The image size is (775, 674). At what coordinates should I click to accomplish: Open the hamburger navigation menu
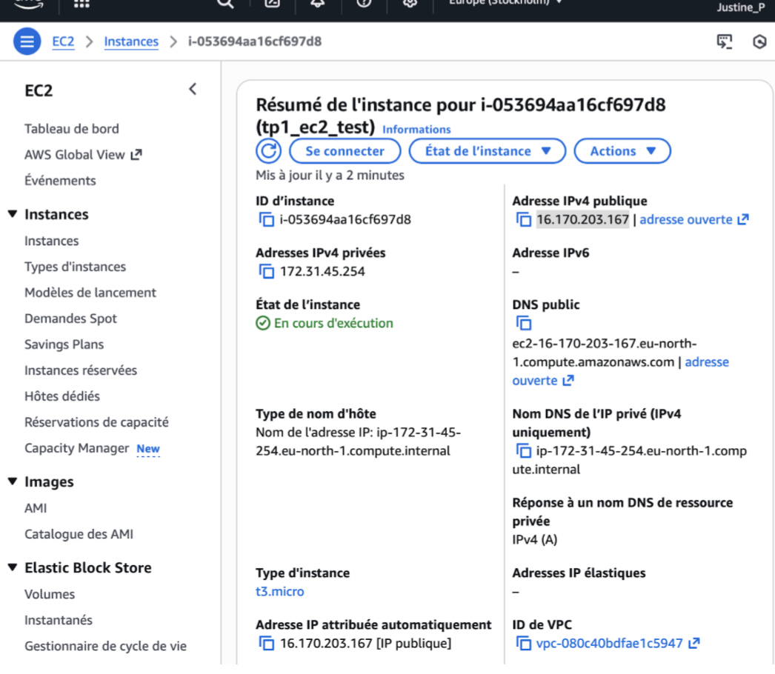pyautogui.click(x=27, y=41)
